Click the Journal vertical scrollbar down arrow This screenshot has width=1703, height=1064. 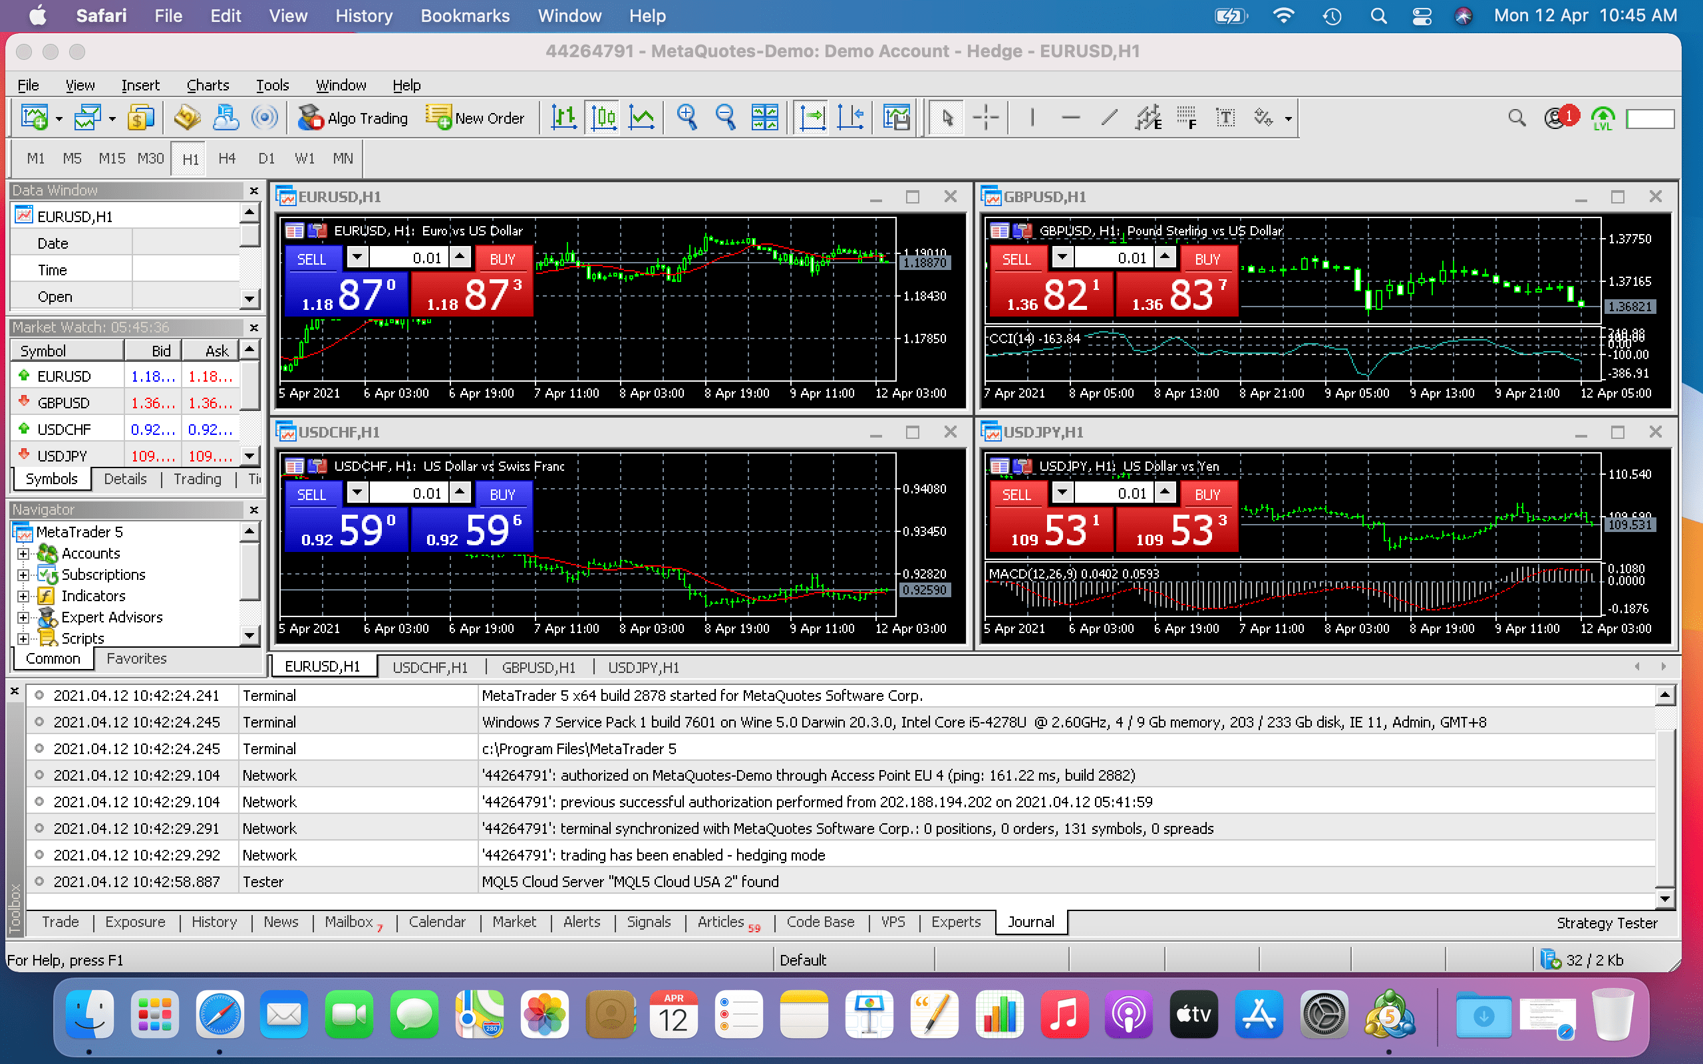point(1664,898)
